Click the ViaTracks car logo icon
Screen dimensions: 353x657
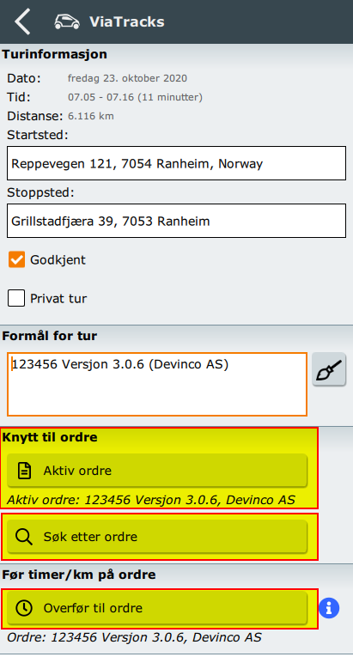67,21
